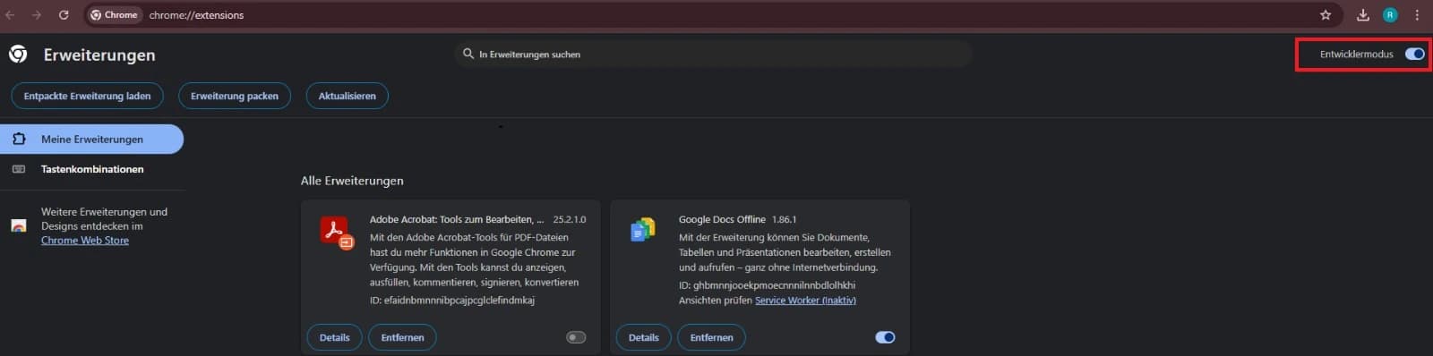
Task: Select Meine Erweiterungen in the sidebar
Action: click(91, 139)
